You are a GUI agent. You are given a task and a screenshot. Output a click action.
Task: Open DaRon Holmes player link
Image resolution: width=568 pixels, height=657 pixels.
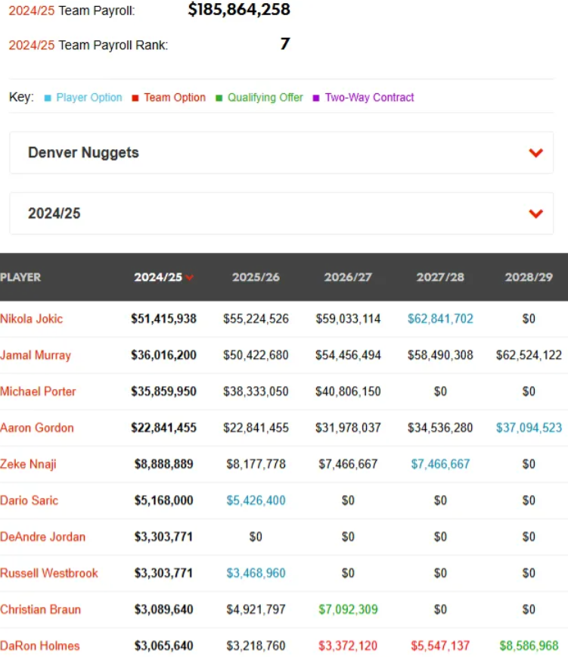tap(40, 646)
